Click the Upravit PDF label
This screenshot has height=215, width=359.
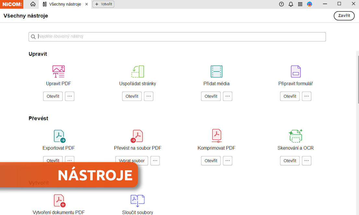tap(59, 84)
